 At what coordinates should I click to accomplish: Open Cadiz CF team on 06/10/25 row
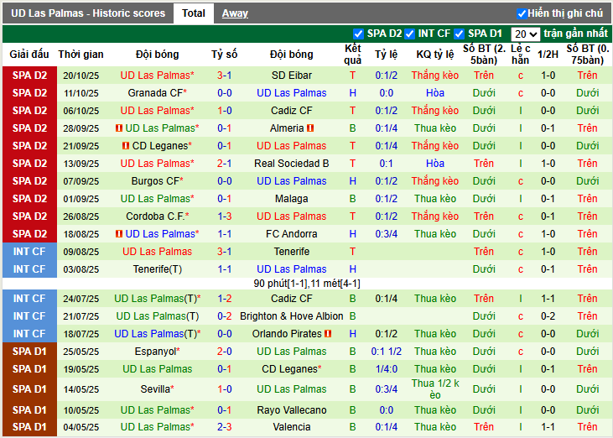tap(292, 111)
